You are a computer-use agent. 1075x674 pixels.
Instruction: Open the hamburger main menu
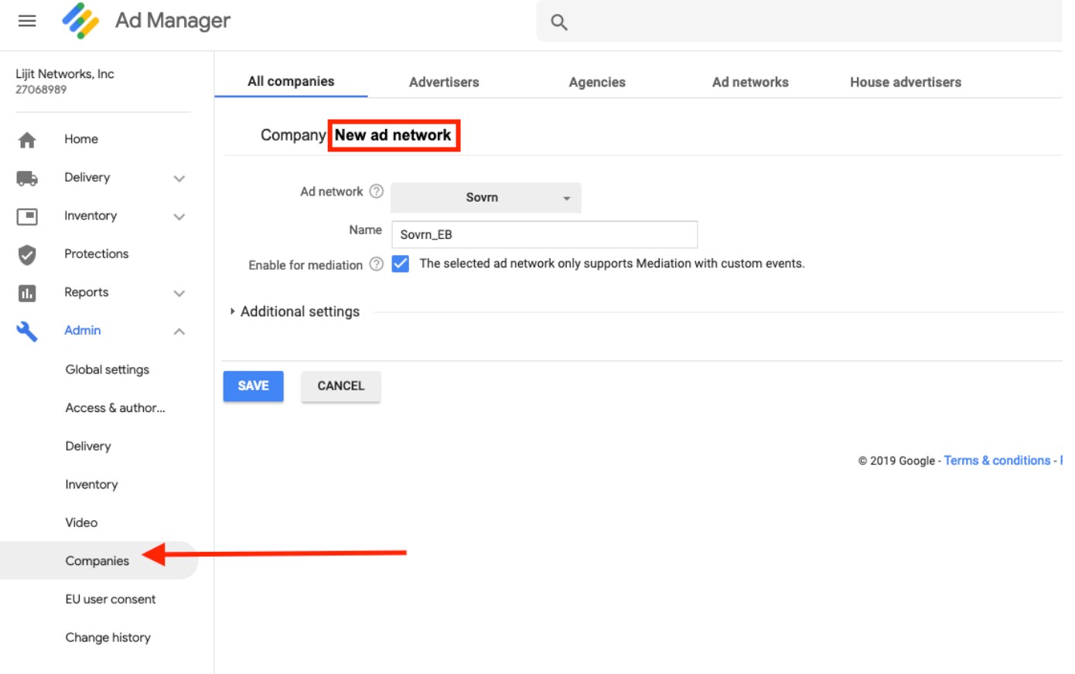click(x=27, y=21)
